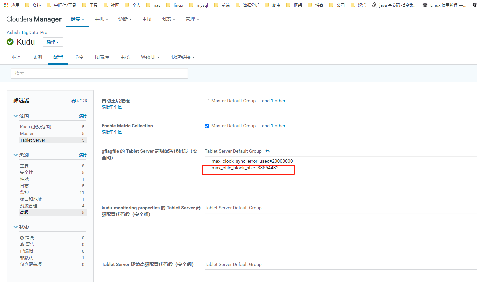Switch to the 状态 tab
The width and height of the screenshot is (477, 294).
click(x=17, y=57)
